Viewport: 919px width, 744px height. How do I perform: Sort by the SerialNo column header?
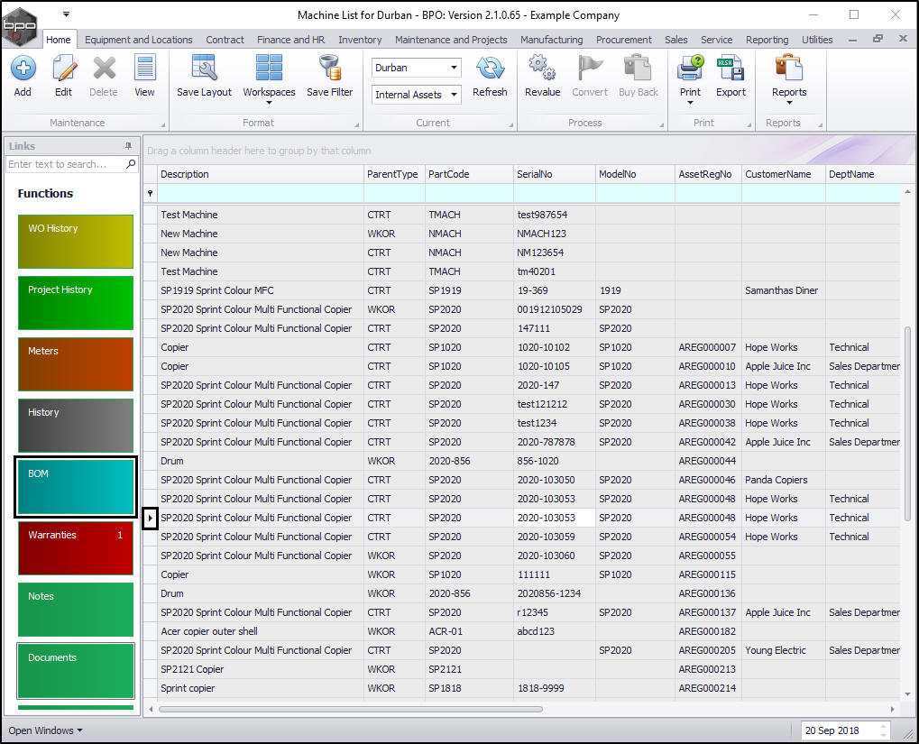[554, 174]
